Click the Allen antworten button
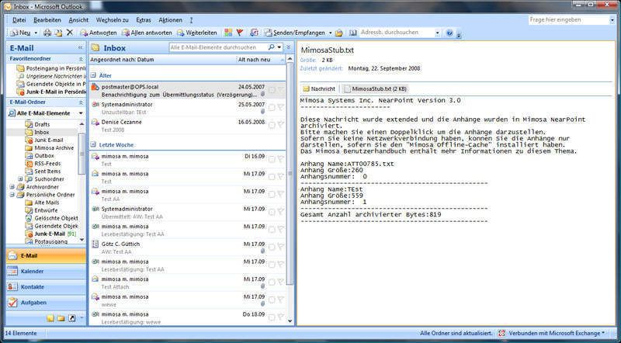Screen dimensions: 621x343 click(147, 33)
